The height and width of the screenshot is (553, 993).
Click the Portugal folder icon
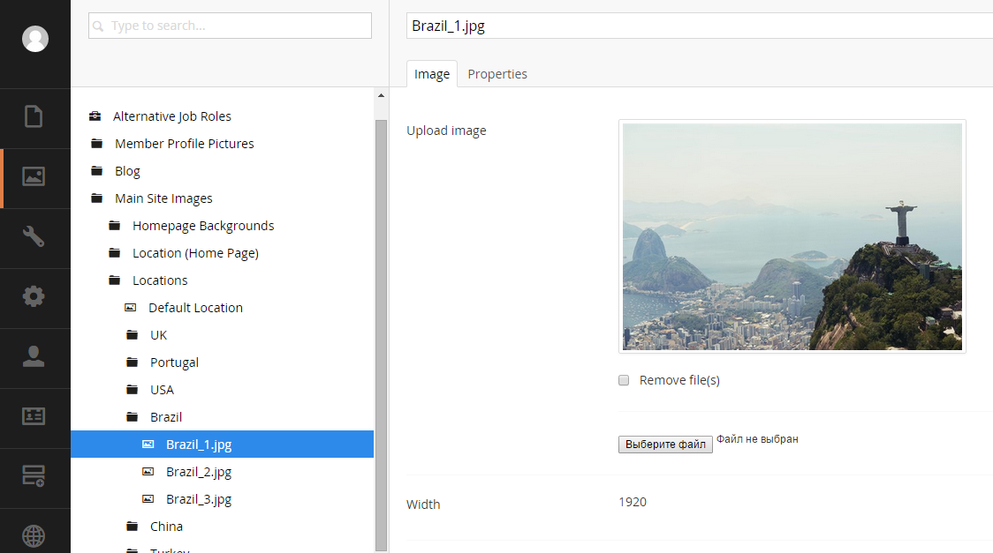coord(133,362)
